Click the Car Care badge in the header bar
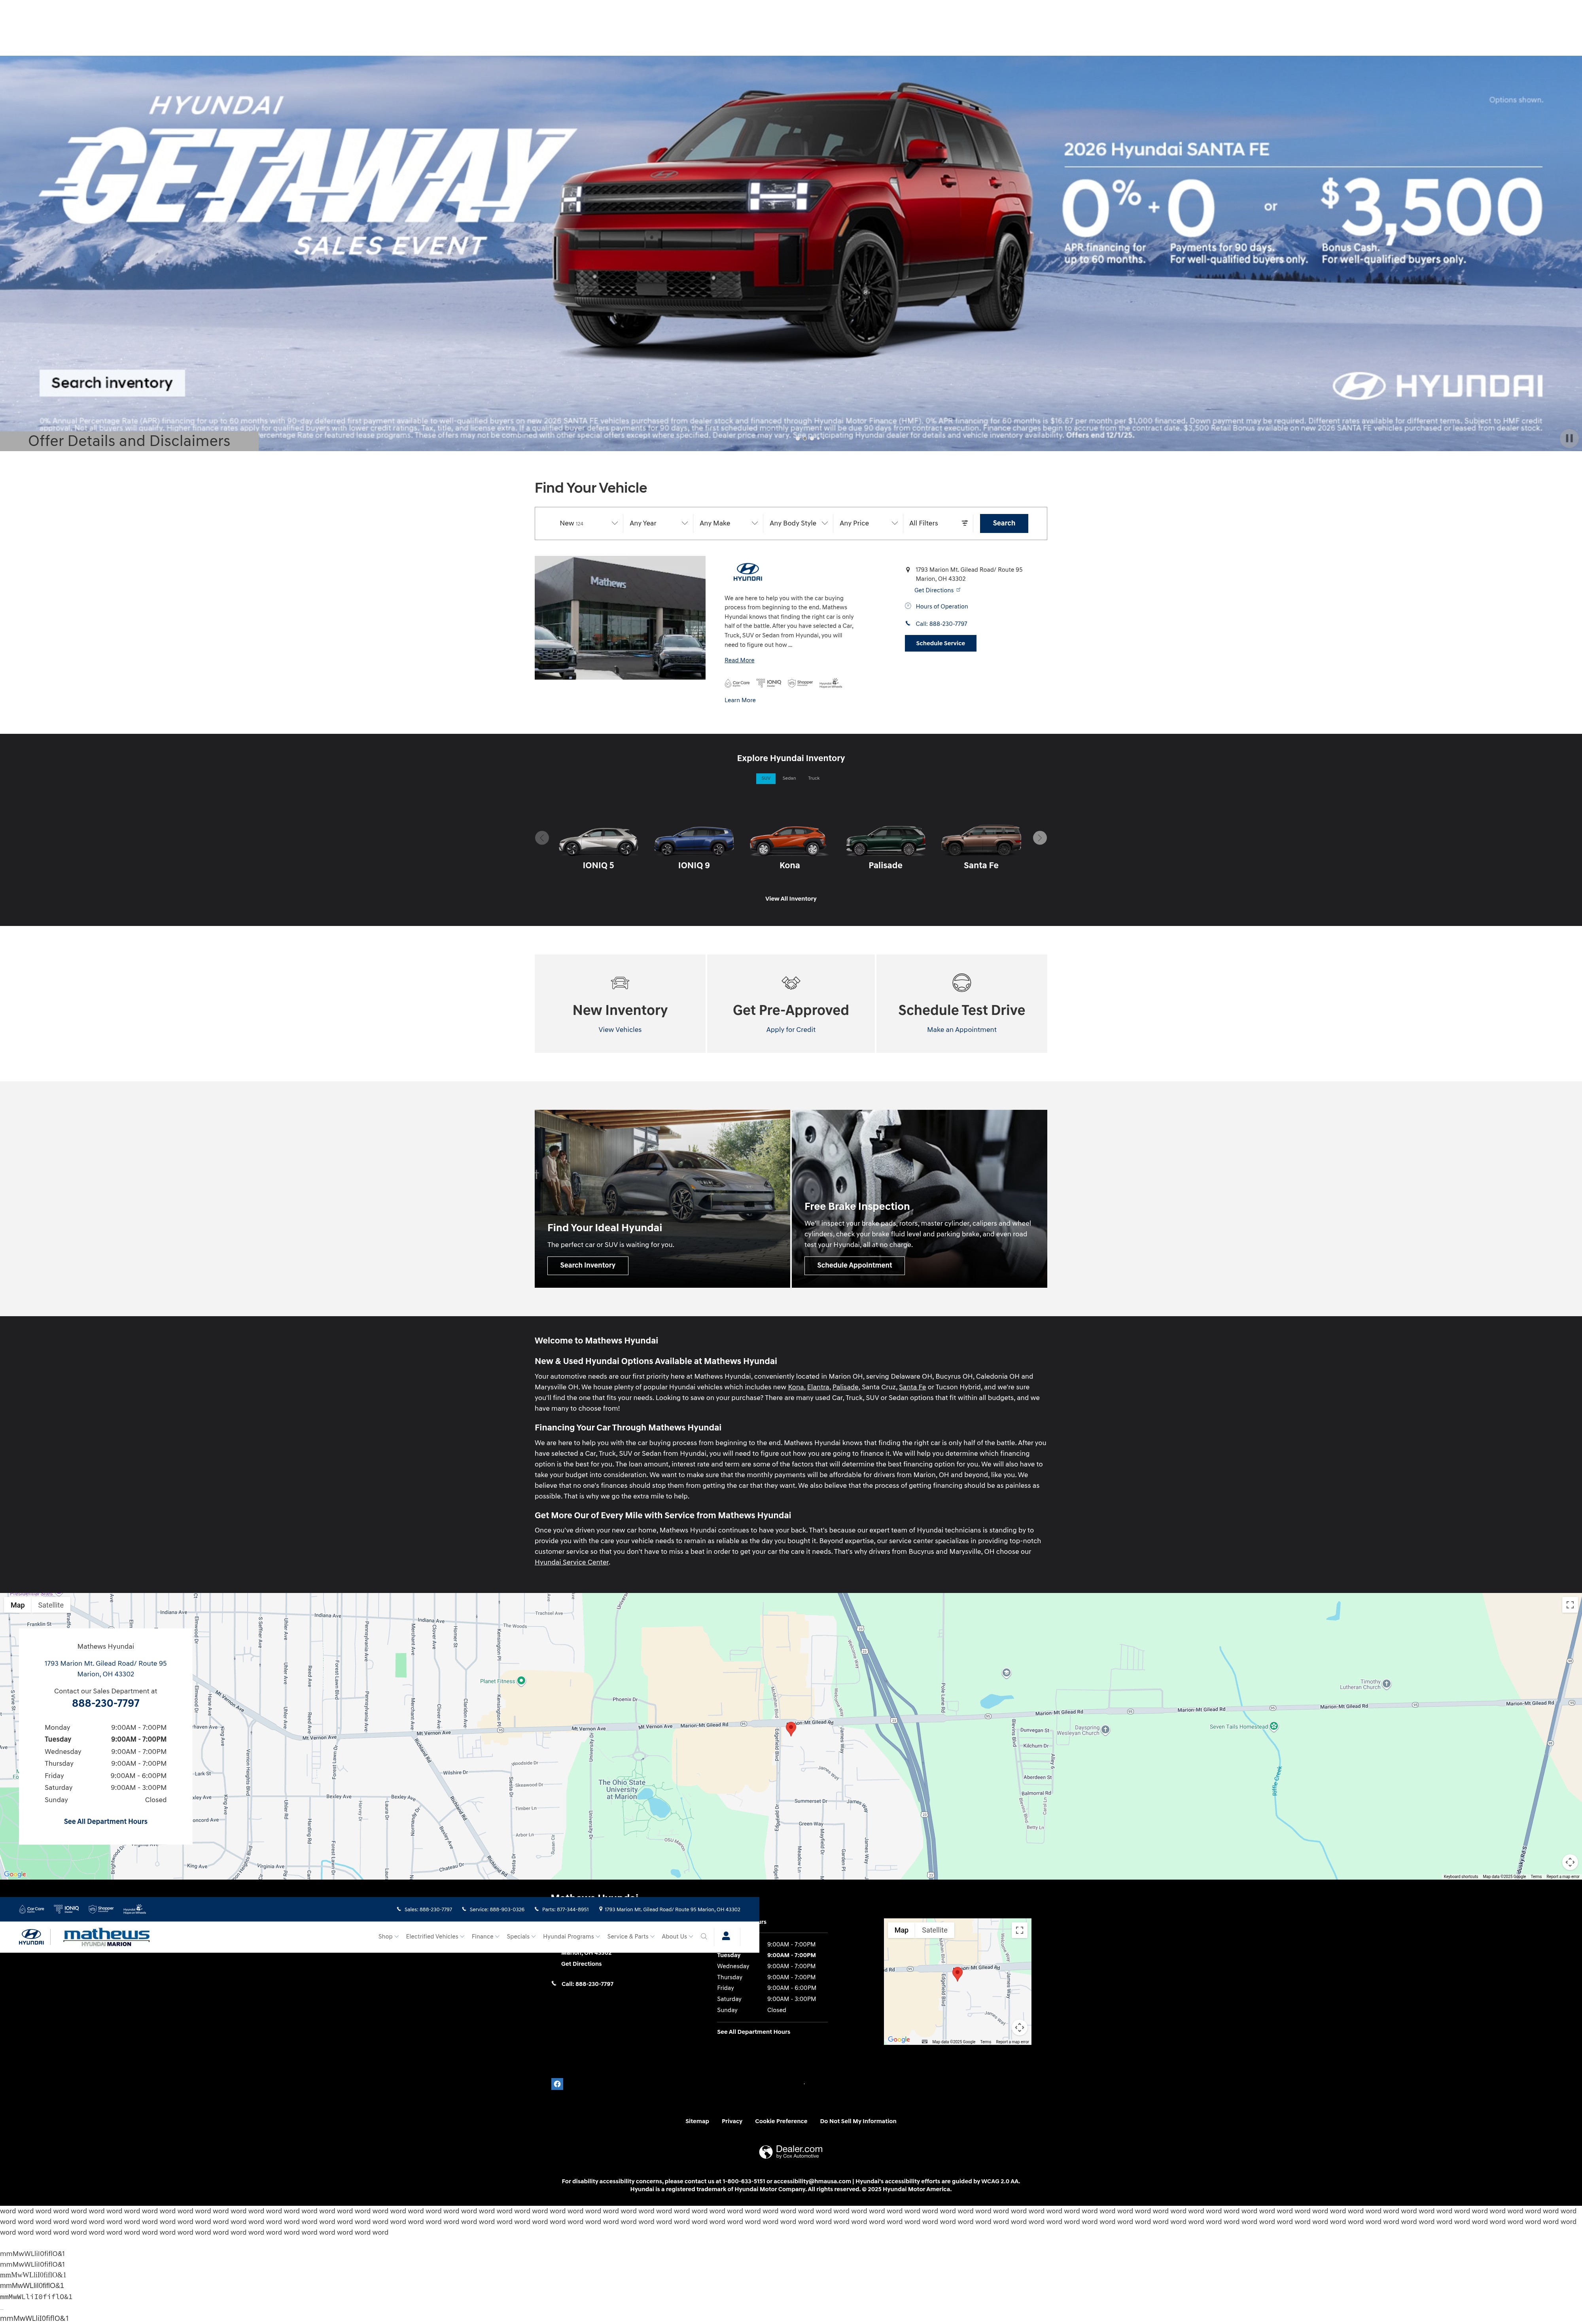 click(32, 1909)
